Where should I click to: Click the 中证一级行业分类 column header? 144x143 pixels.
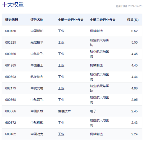click(x=71, y=20)
